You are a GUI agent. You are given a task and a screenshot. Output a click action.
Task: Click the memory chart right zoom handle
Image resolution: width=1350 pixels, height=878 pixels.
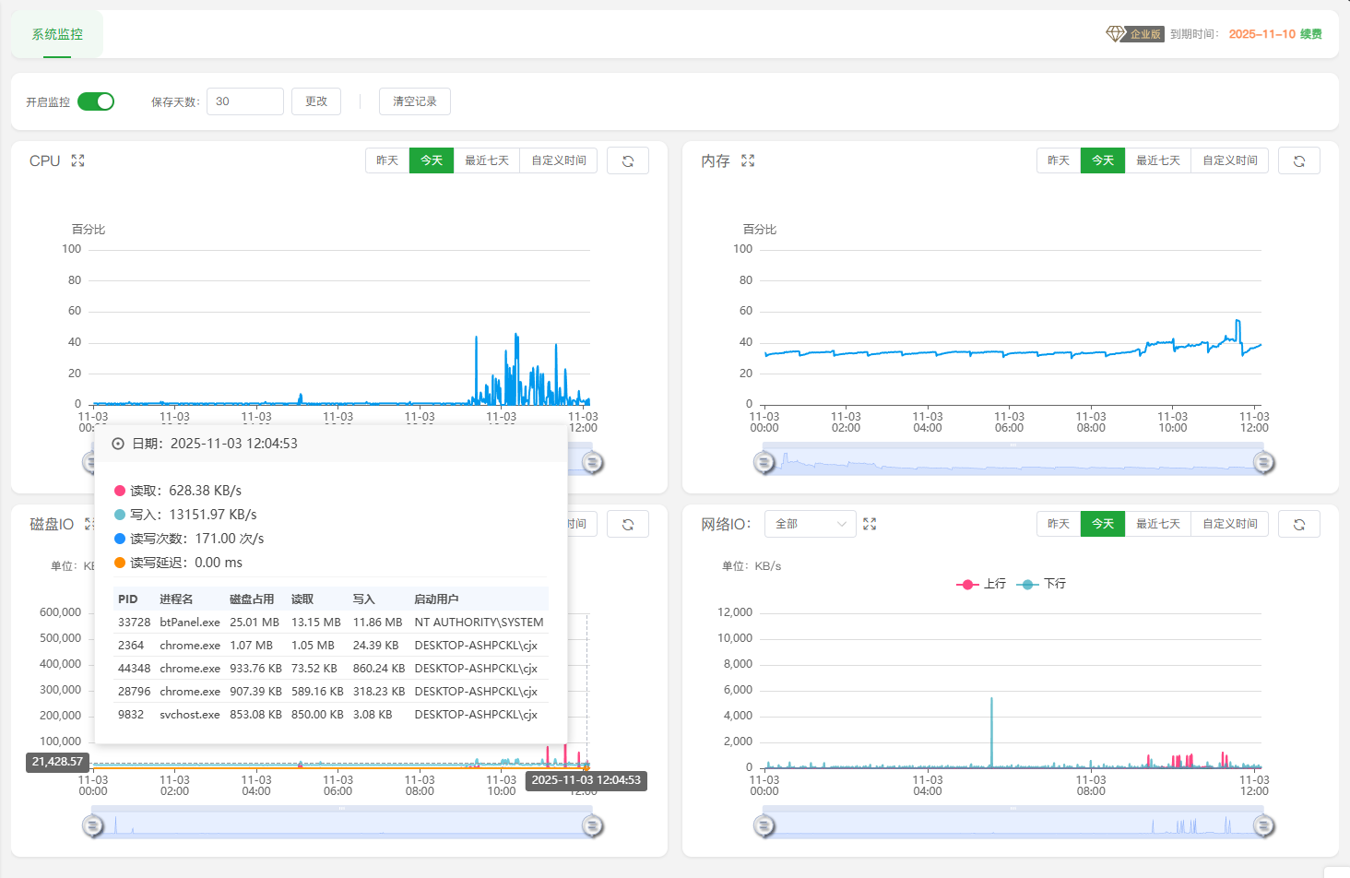coord(1263,462)
